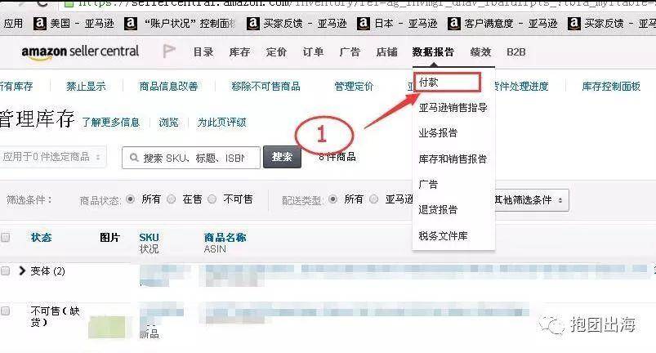Click the 应用 bookmarks bar item
The image size is (656, 353).
[13, 24]
